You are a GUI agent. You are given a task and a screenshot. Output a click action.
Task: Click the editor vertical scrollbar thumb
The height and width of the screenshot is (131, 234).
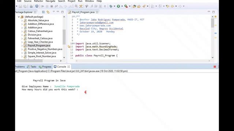[x=212, y=23]
